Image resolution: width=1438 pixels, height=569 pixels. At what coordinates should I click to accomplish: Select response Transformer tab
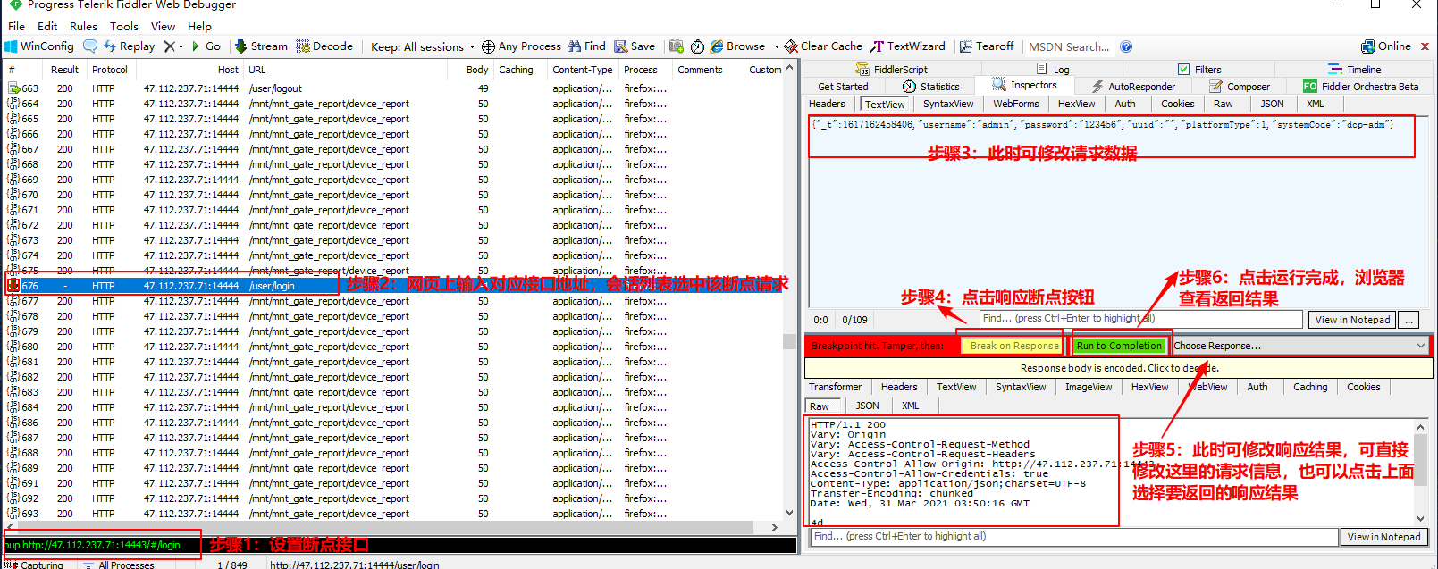click(835, 387)
